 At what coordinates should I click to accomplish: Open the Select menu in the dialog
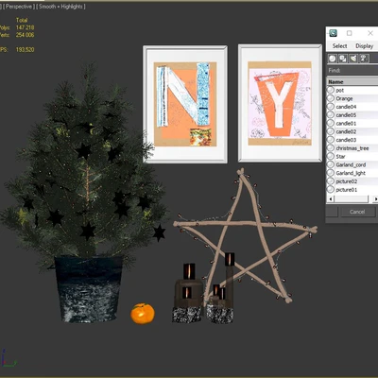coord(339,46)
